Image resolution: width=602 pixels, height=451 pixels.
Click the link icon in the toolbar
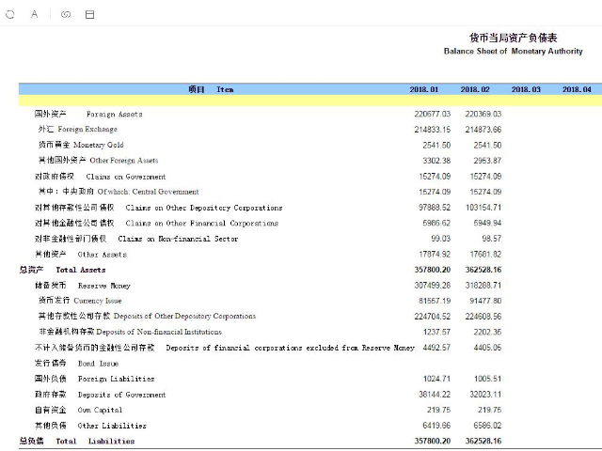[66, 15]
